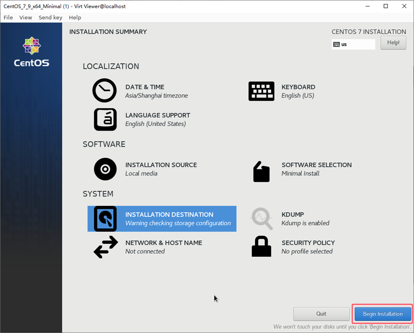Select the KEYBOARD label

click(298, 87)
